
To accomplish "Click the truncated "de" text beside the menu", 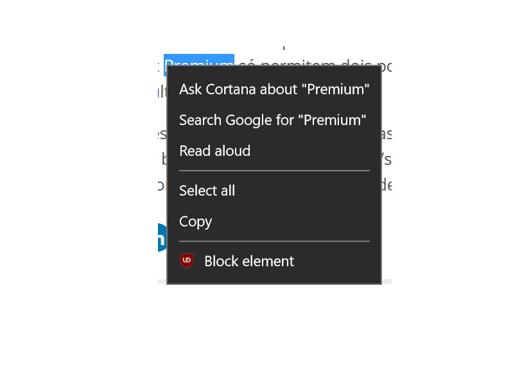I will click(x=387, y=185).
